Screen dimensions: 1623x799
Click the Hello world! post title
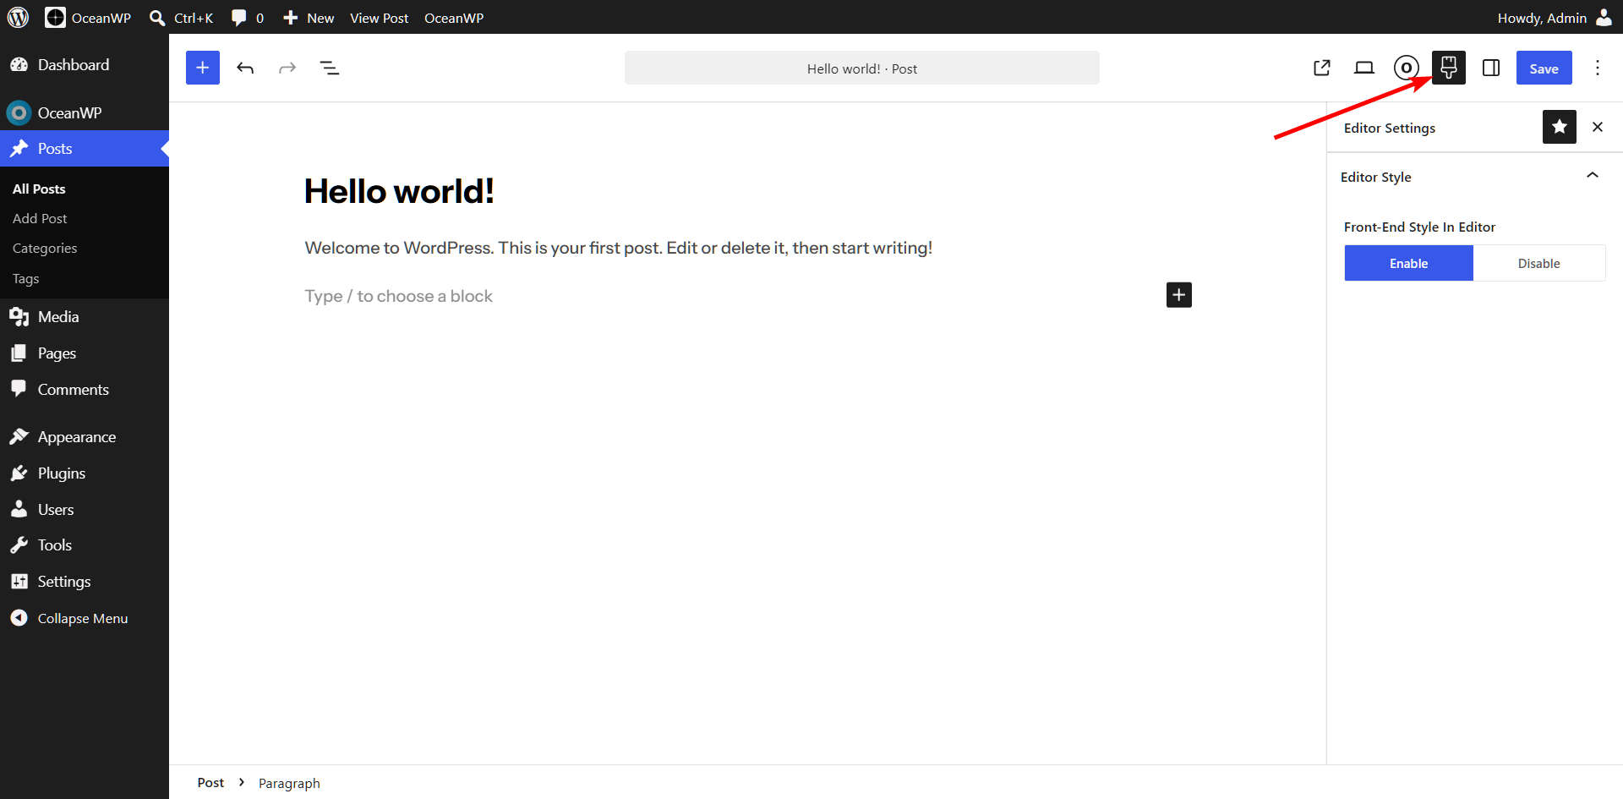click(399, 191)
